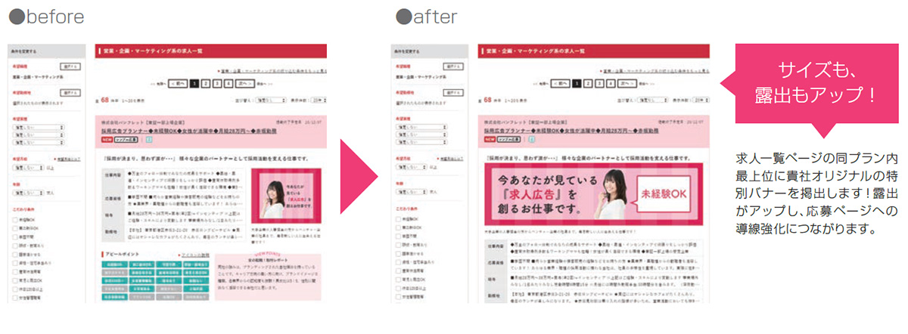
Task: Click the 希望勤務地 選択する button in after sidebar
Action: [453, 92]
